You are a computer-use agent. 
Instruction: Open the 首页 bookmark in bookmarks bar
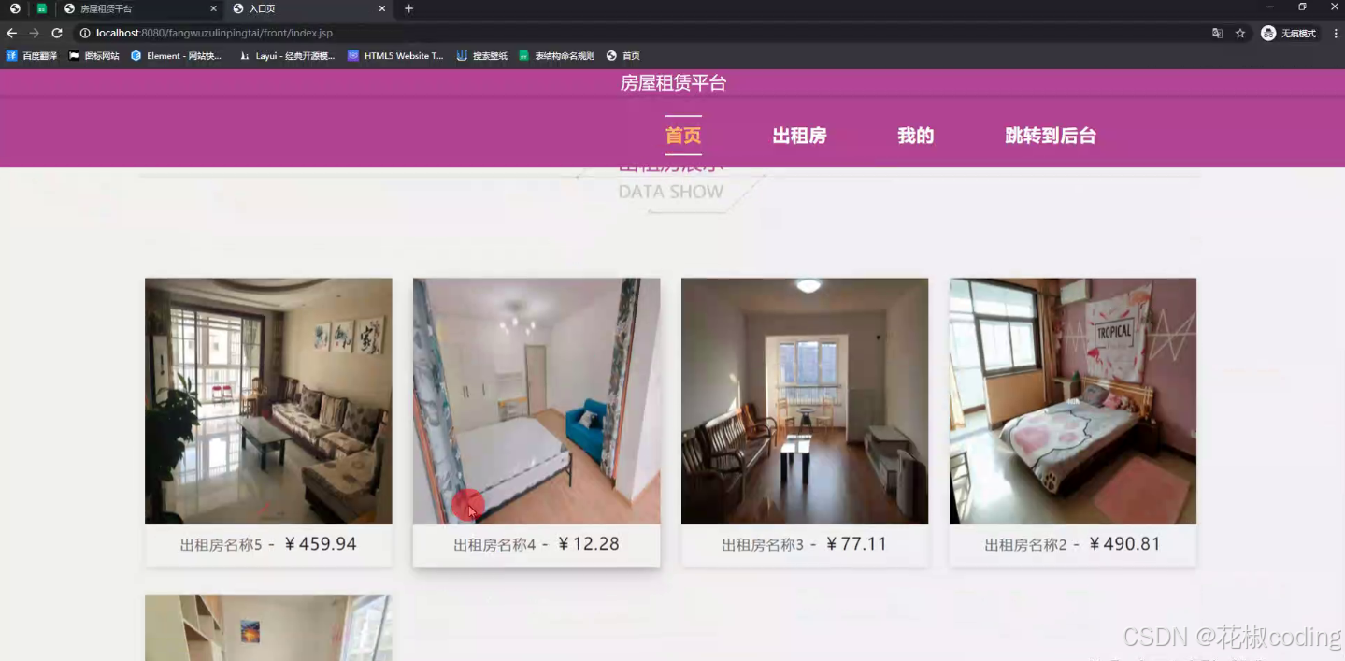pyautogui.click(x=623, y=56)
